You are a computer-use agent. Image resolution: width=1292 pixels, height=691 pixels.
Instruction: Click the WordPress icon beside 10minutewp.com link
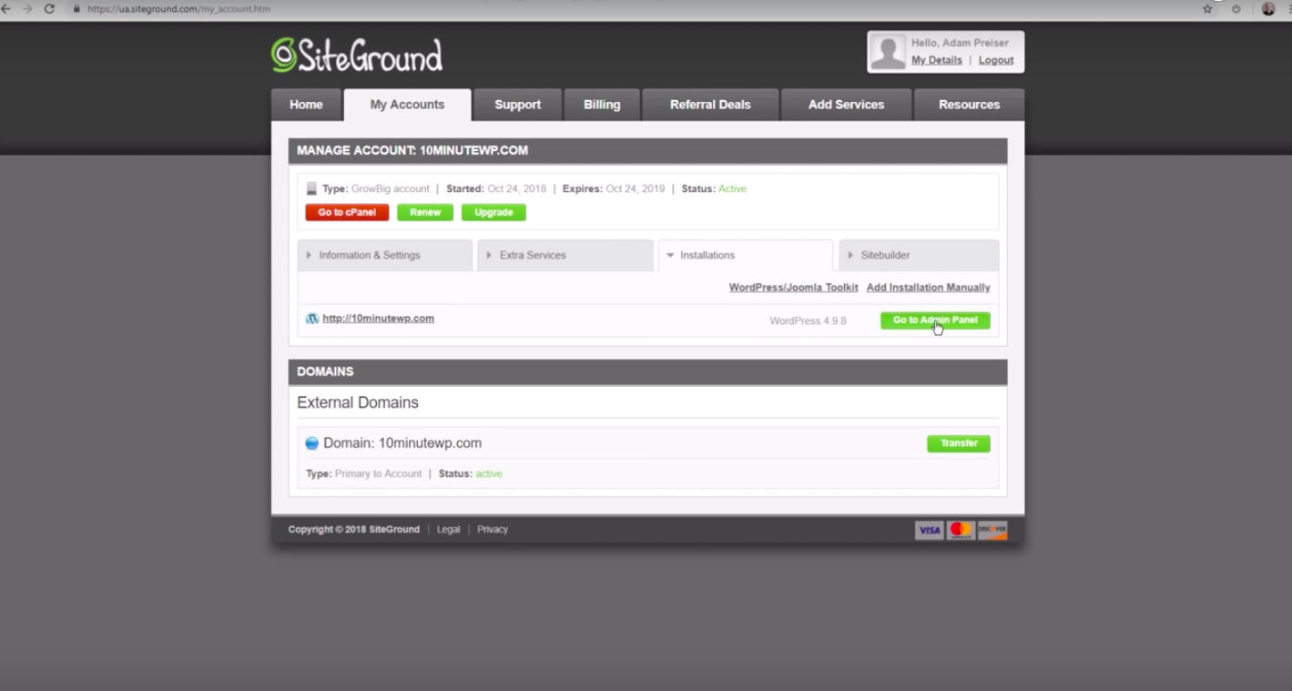tap(312, 319)
